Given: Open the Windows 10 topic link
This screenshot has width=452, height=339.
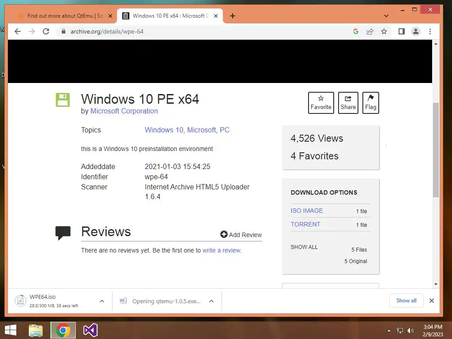Looking at the screenshot, I should [164, 130].
